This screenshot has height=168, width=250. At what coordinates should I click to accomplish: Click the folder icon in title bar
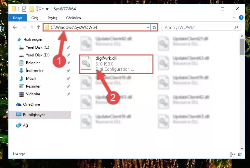pos(14,9)
